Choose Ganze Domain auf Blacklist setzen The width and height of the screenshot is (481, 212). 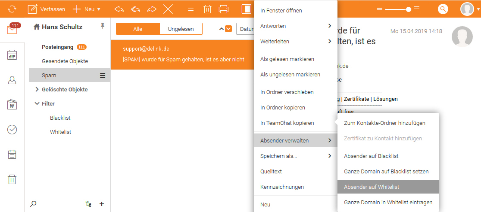tap(386, 171)
